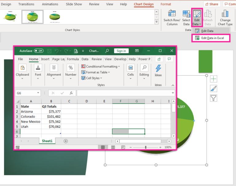The image size is (236, 186).
Task: Click the Excel share icon button
Action: coord(159,59)
